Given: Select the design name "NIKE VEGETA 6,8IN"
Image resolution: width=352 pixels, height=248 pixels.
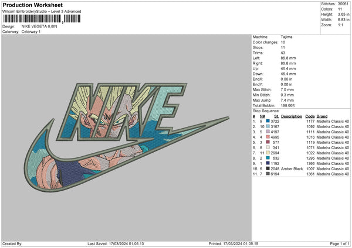Looking at the screenshot, I should coord(39,26).
